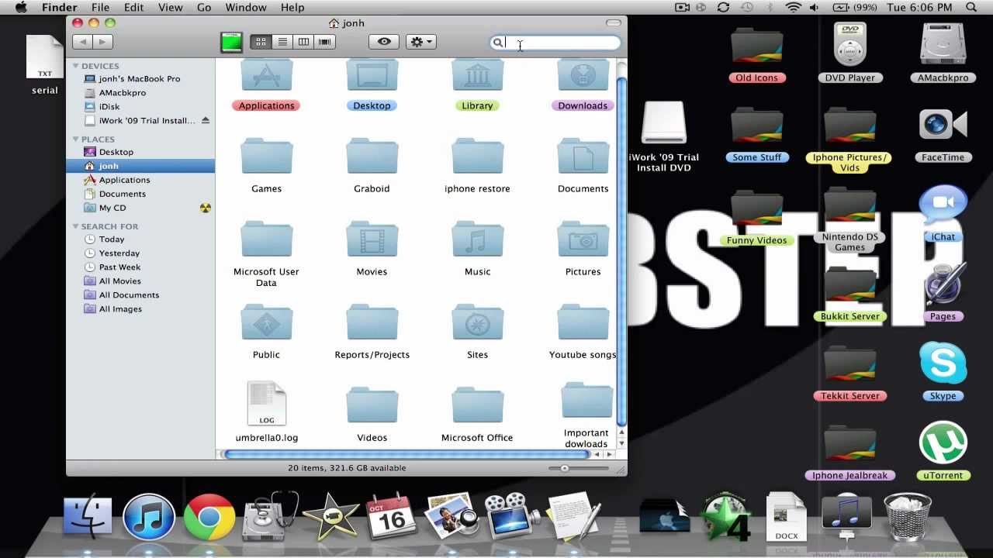Select the iphone restore folder
The image size is (993, 558).
pos(477,157)
